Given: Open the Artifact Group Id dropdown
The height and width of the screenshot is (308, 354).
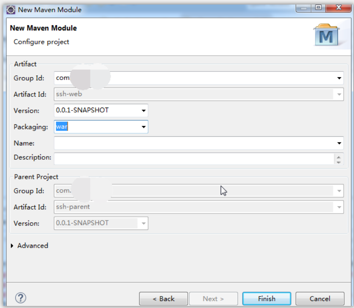Looking at the screenshot, I should [x=339, y=78].
